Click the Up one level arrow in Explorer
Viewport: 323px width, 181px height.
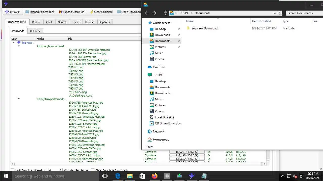tap(165, 13)
